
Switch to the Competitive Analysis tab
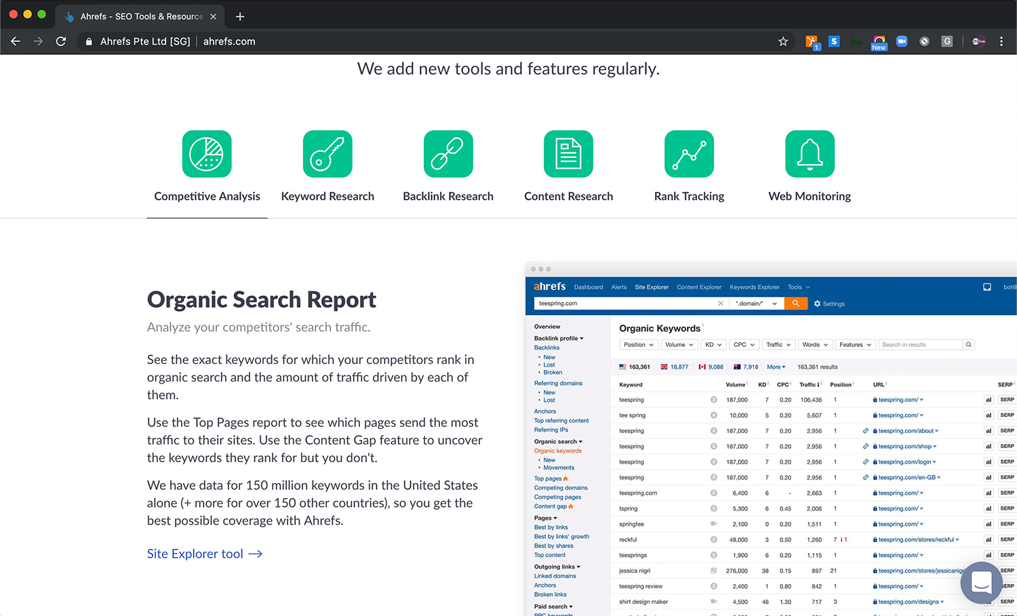click(207, 197)
